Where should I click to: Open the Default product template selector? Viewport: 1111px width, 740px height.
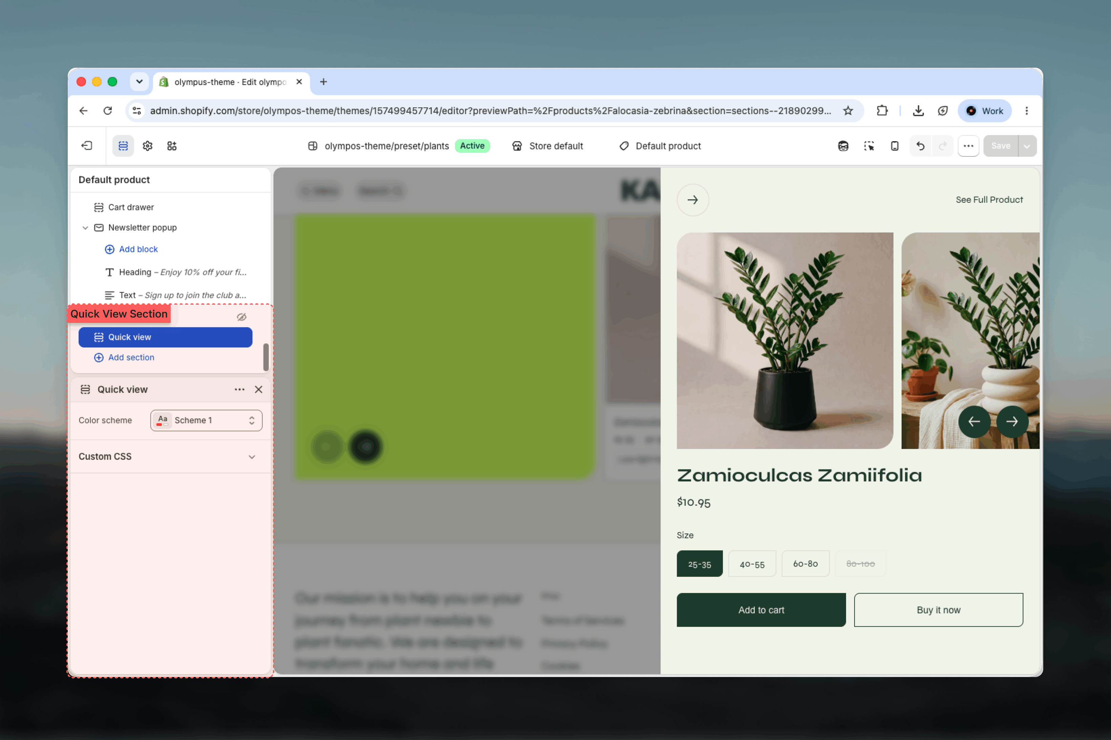pyautogui.click(x=659, y=146)
